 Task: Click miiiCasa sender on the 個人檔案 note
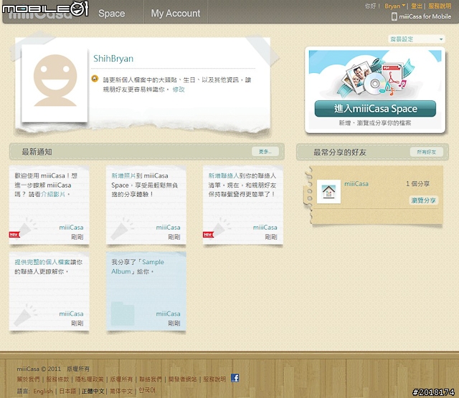pos(71,314)
